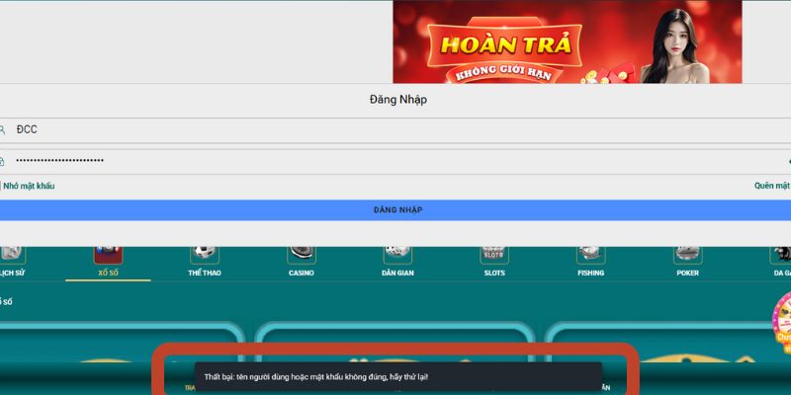Image resolution: width=791 pixels, height=395 pixels.
Task: Open the Hoàn Trả promotion banner
Action: (567, 41)
